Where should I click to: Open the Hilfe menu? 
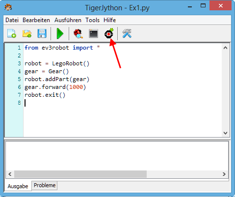110,20
